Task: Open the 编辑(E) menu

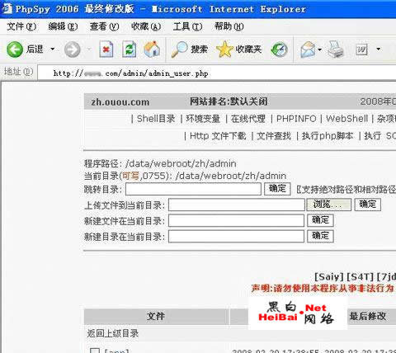Action: coord(63,26)
